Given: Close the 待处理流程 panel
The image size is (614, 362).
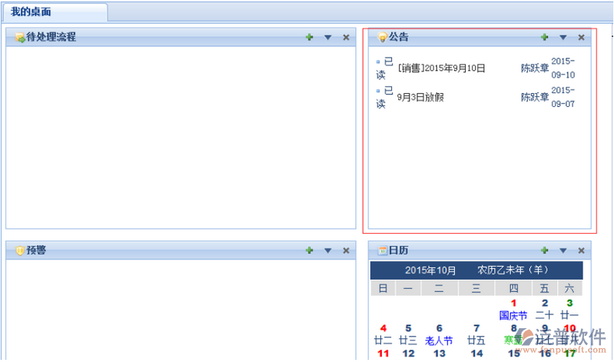Looking at the screenshot, I should 346,37.
